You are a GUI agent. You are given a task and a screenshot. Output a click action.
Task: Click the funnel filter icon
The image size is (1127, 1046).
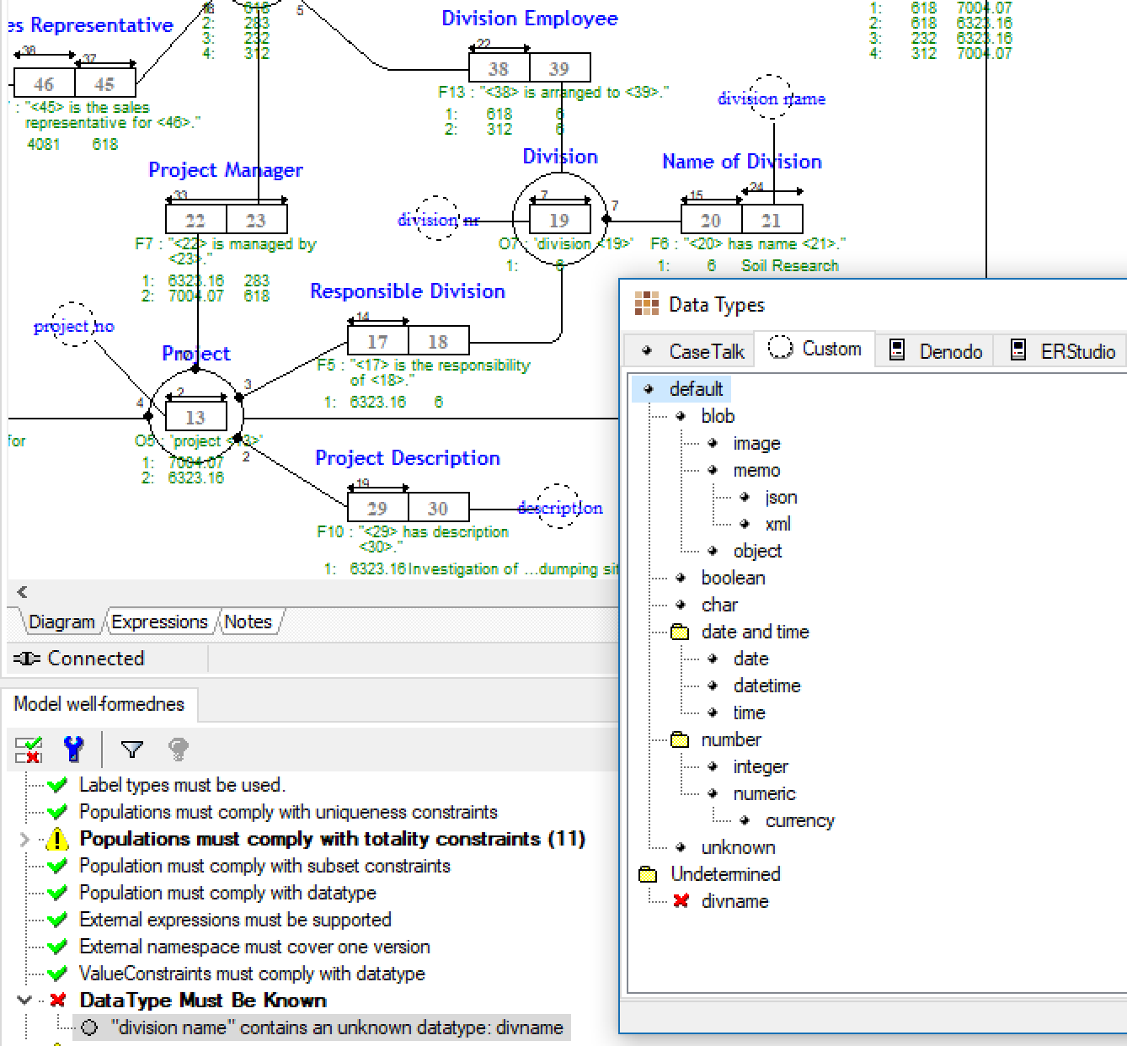coord(131,749)
